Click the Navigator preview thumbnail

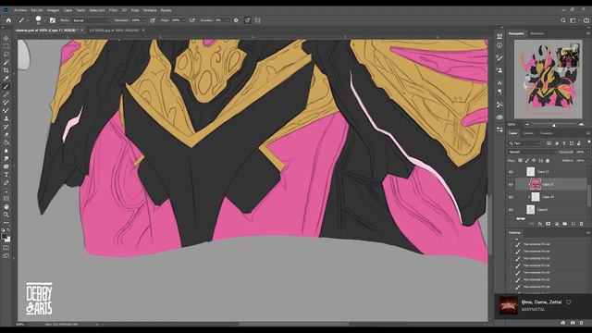pos(548,80)
